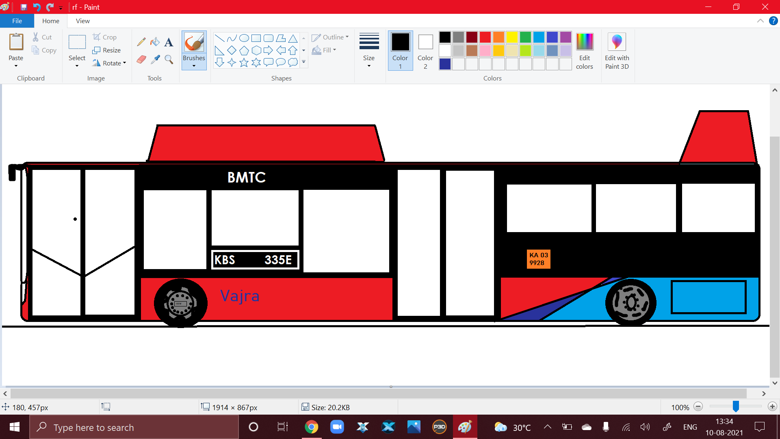Select the Text tool

[169, 42]
